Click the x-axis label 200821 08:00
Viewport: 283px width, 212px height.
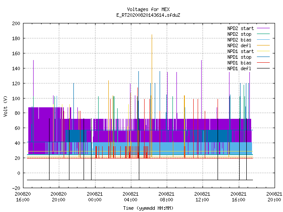(166, 197)
